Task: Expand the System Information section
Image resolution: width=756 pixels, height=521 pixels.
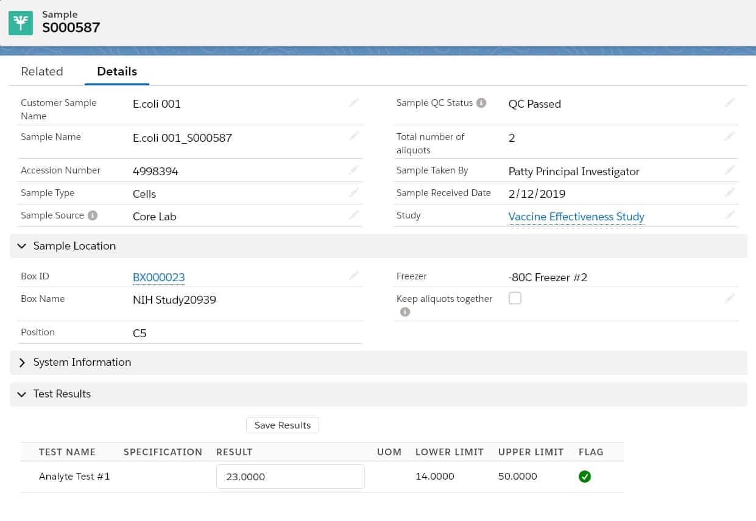Action: click(22, 362)
